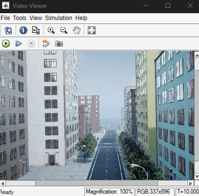
Task: Click the T=10.000 time status field
Action: tap(187, 192)
